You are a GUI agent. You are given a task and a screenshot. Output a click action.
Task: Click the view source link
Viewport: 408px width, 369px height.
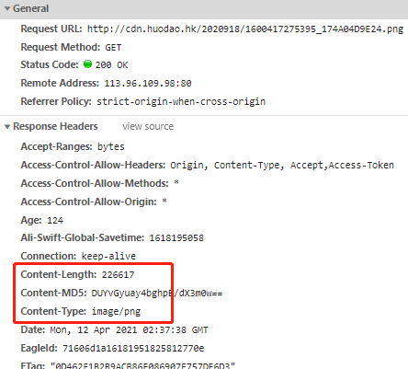[148, 126]
